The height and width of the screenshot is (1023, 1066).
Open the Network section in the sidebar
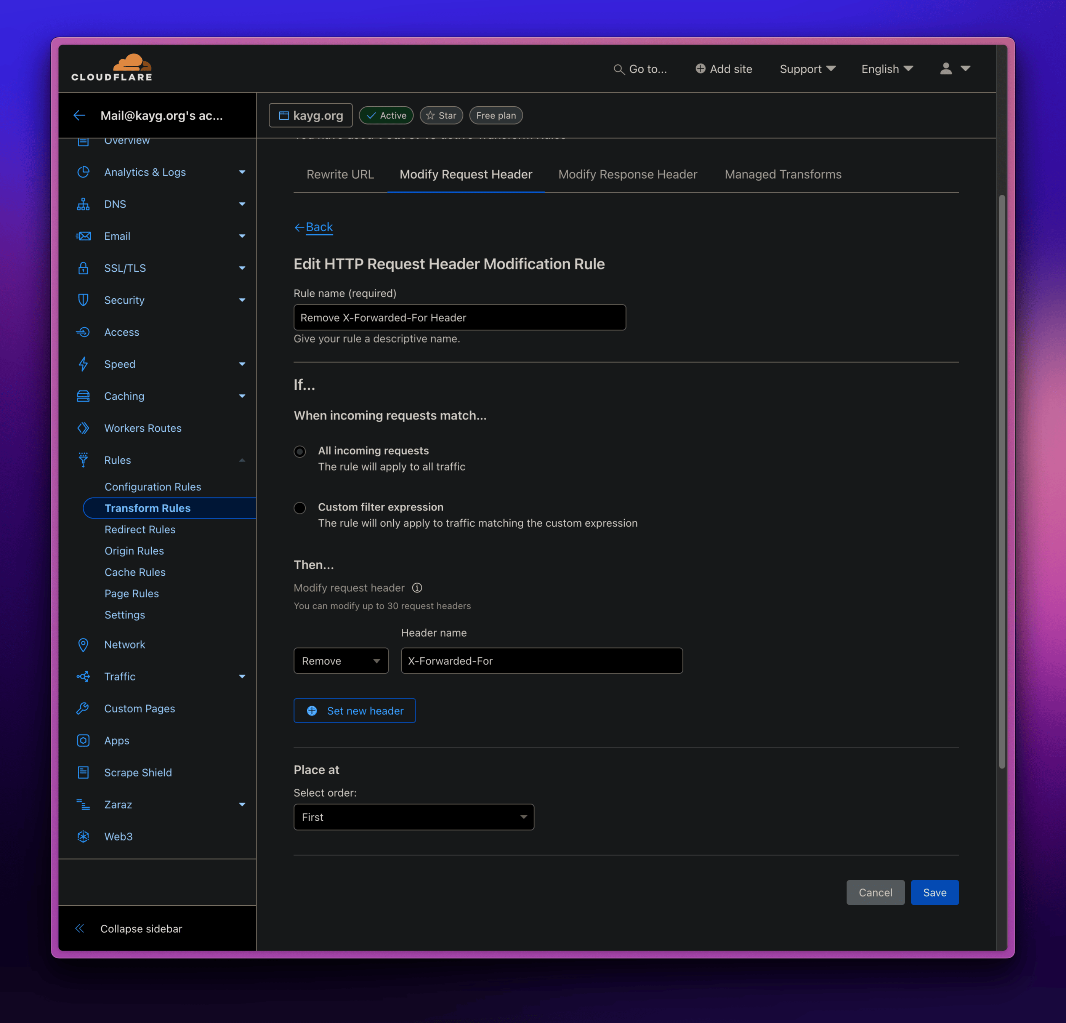click(x=125, y=644)
